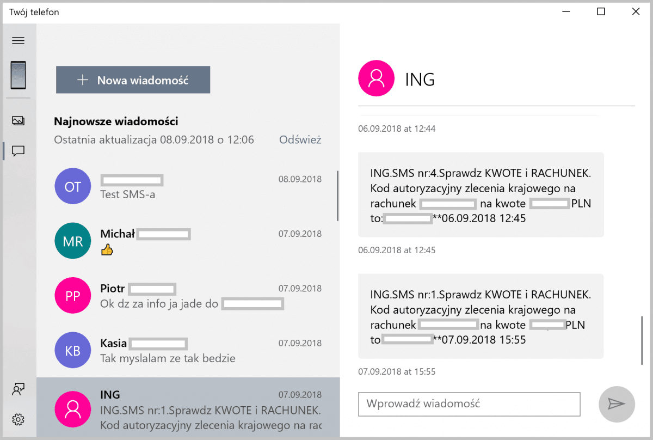Open the settings gear icon
This screenshot has width=653, height=440.
19,419
